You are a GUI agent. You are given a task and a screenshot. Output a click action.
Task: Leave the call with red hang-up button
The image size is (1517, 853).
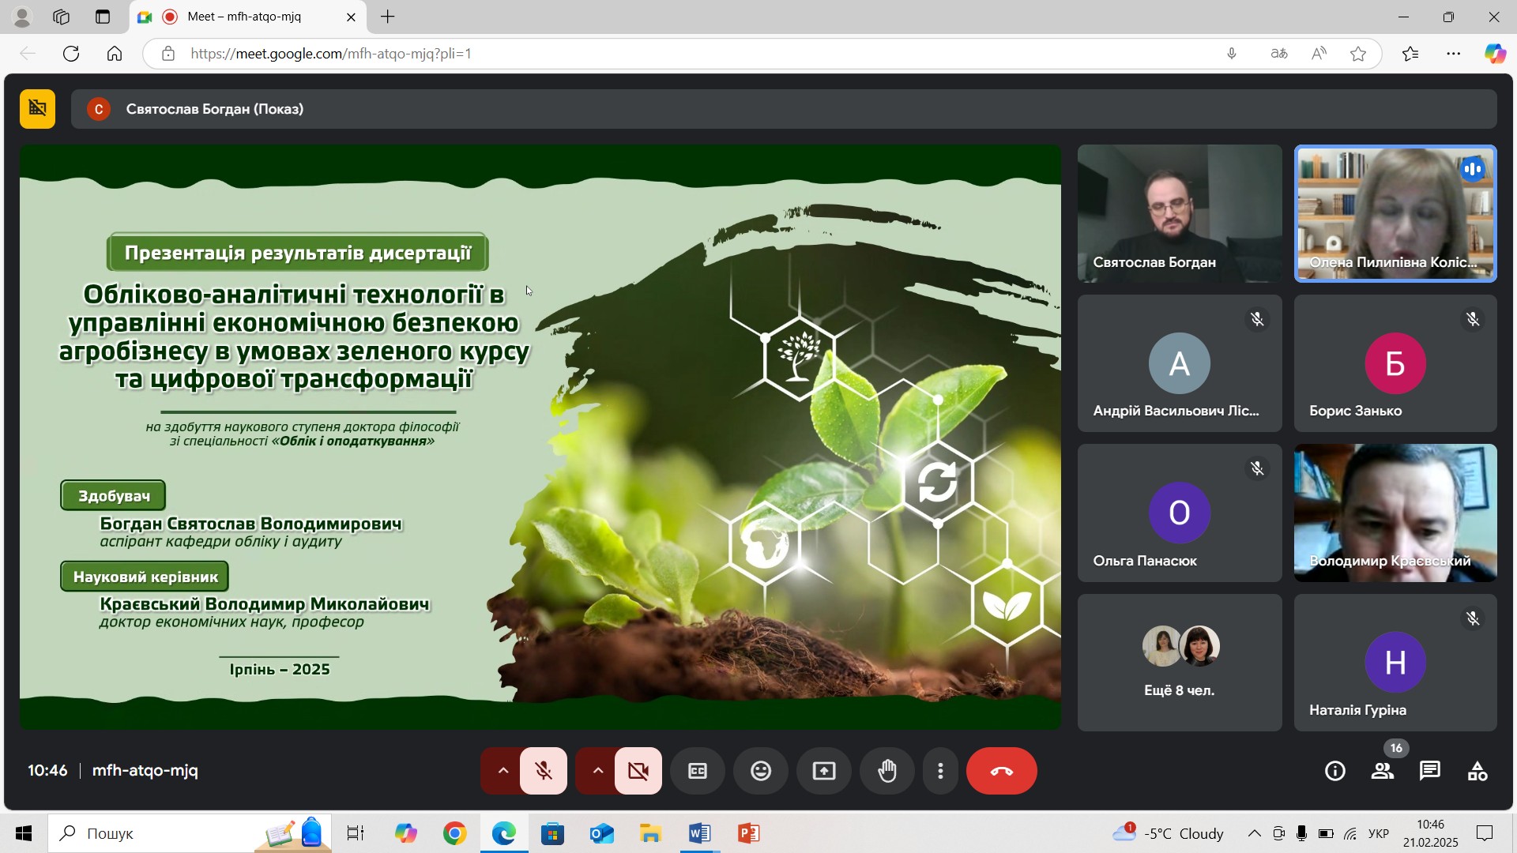coord(1002,771)
